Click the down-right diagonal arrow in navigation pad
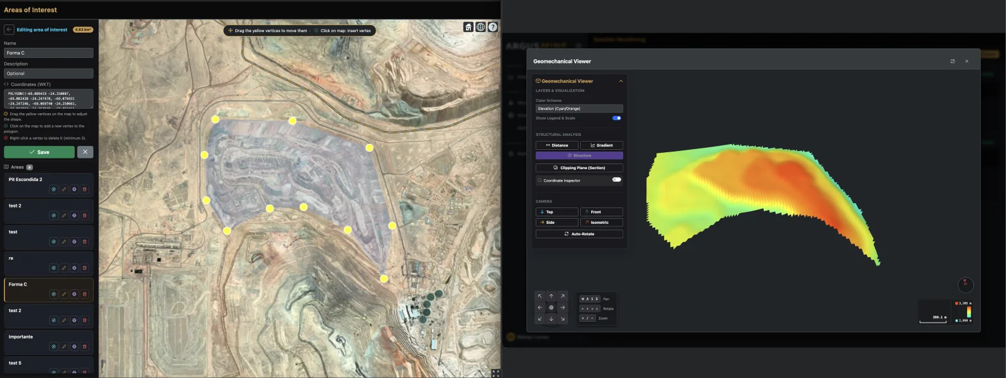This screenshot has width=1006, height=378. click(563, 319)
